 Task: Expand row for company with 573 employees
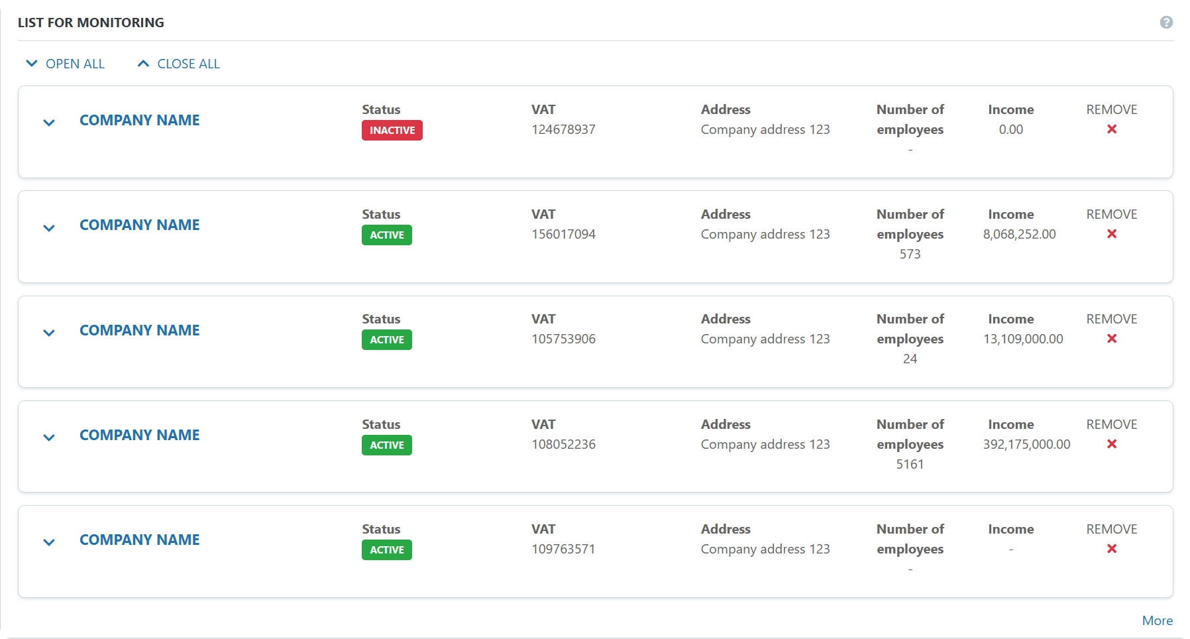(x=49, y=228)
